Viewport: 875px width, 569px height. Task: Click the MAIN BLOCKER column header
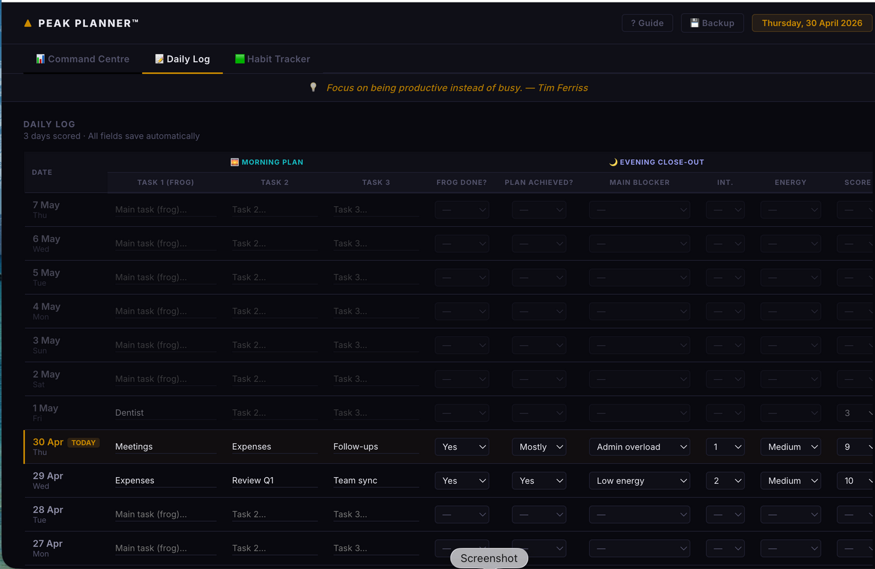click(639, 182)
